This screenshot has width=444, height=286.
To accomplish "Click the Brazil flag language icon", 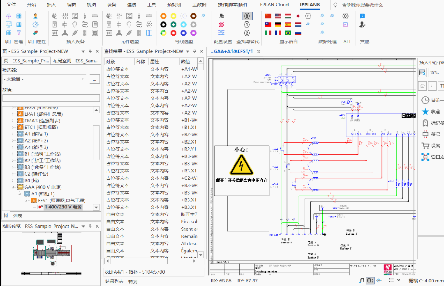I will 288,33.
